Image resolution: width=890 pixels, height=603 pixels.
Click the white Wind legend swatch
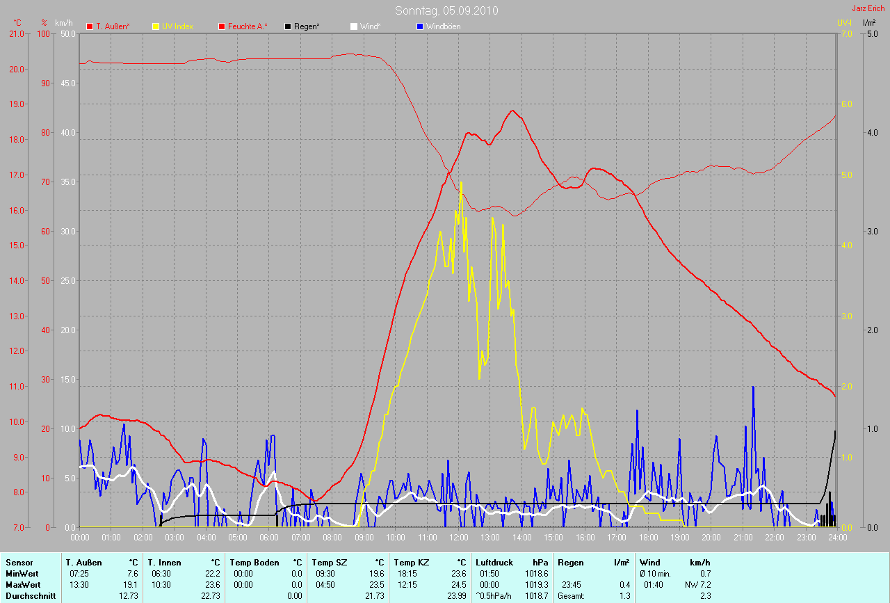click(353, 26)
